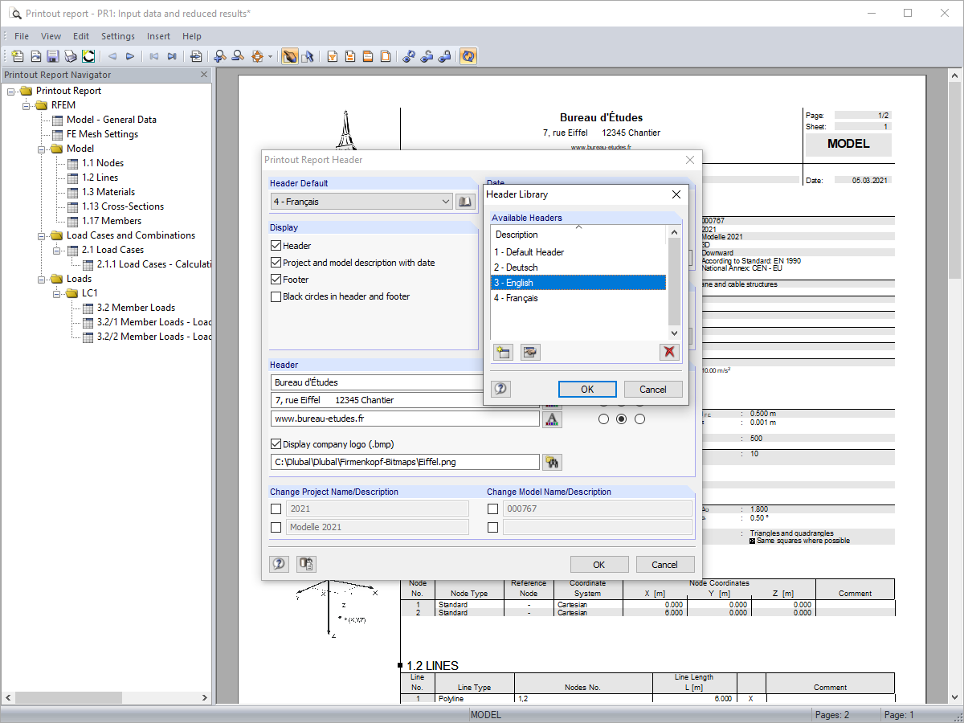Click the refresh printout report icon
The width and height of the screenshot is (964, 723).
point(468,55)
